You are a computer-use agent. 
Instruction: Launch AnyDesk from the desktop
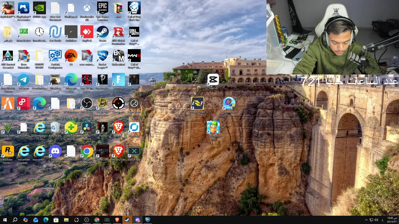87,34
